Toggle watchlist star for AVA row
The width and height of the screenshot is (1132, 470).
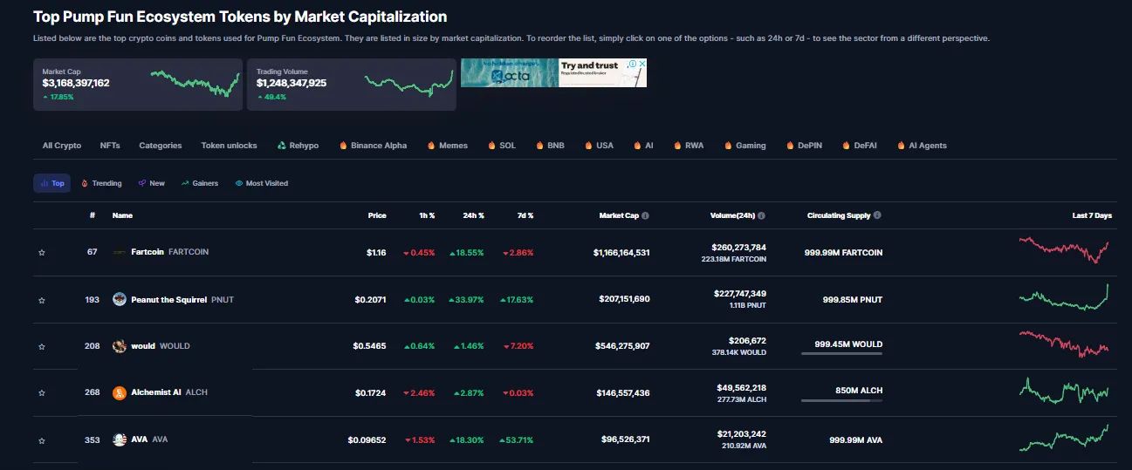(x=41, y=440)
